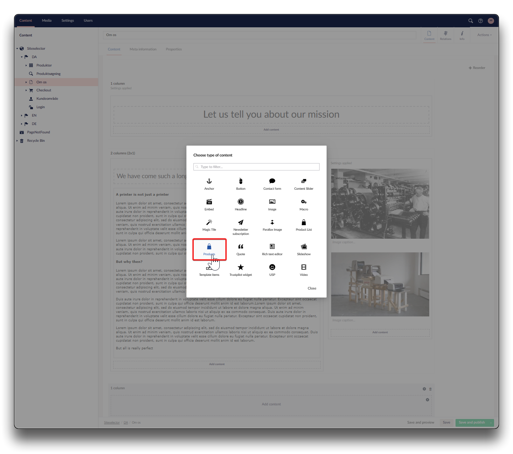Choose the Quote content type
513x454 pixels.
[x=241, y=250]
